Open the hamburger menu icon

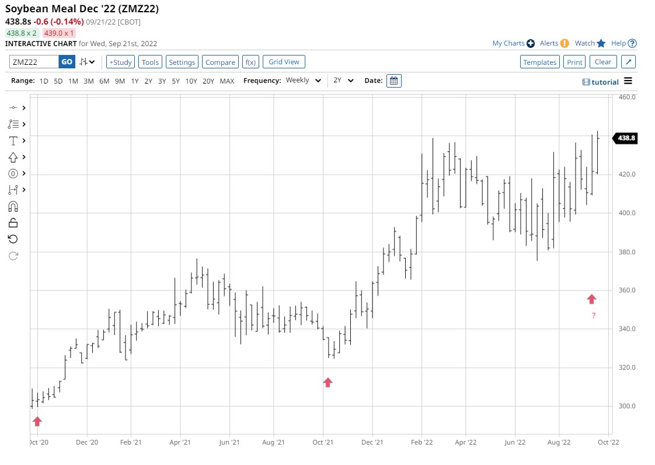628,81
